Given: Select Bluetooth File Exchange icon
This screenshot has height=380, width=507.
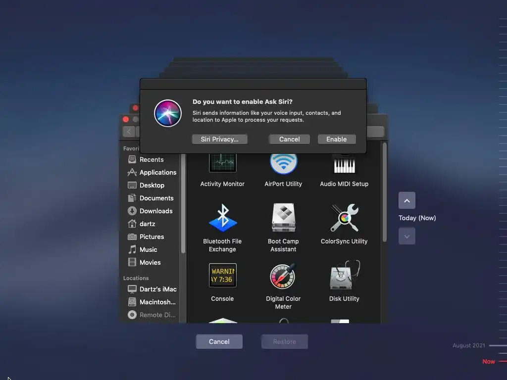Looking at the screenshot, I should point(222,218).
